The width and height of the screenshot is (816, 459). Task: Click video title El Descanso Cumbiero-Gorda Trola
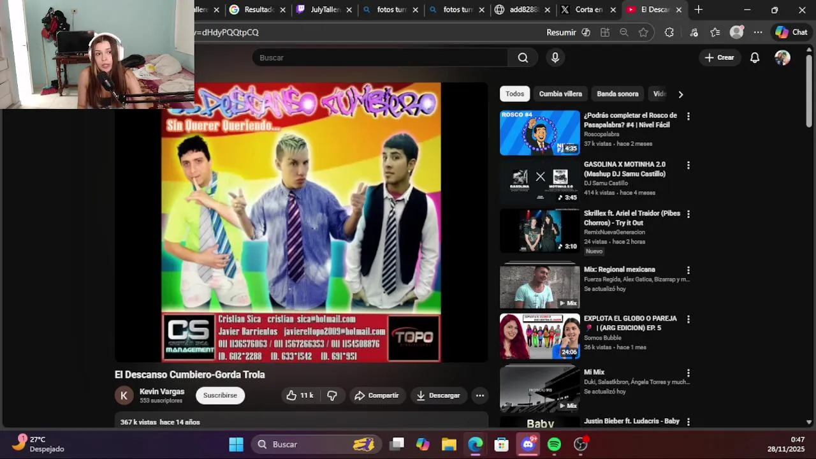(190, 375)
